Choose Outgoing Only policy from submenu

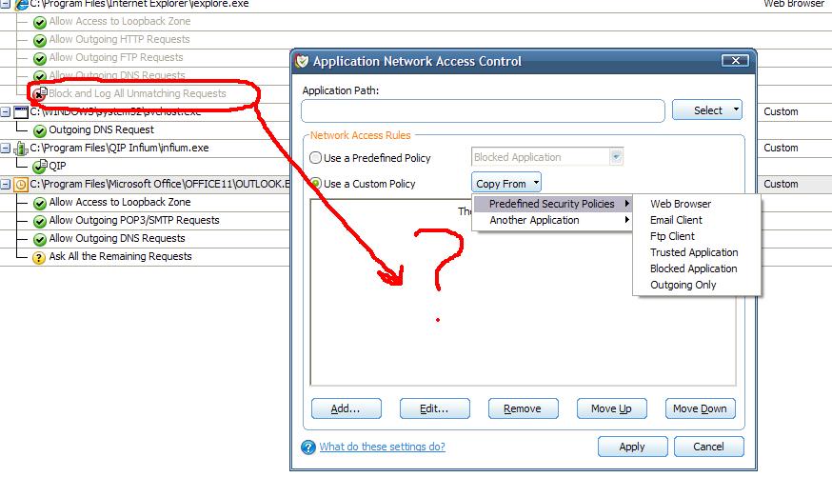683,285
